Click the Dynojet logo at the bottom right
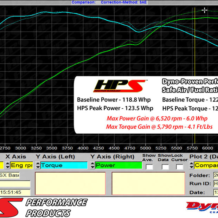The image size is (218, 218). pyautogui.click(x=202, y=207)
